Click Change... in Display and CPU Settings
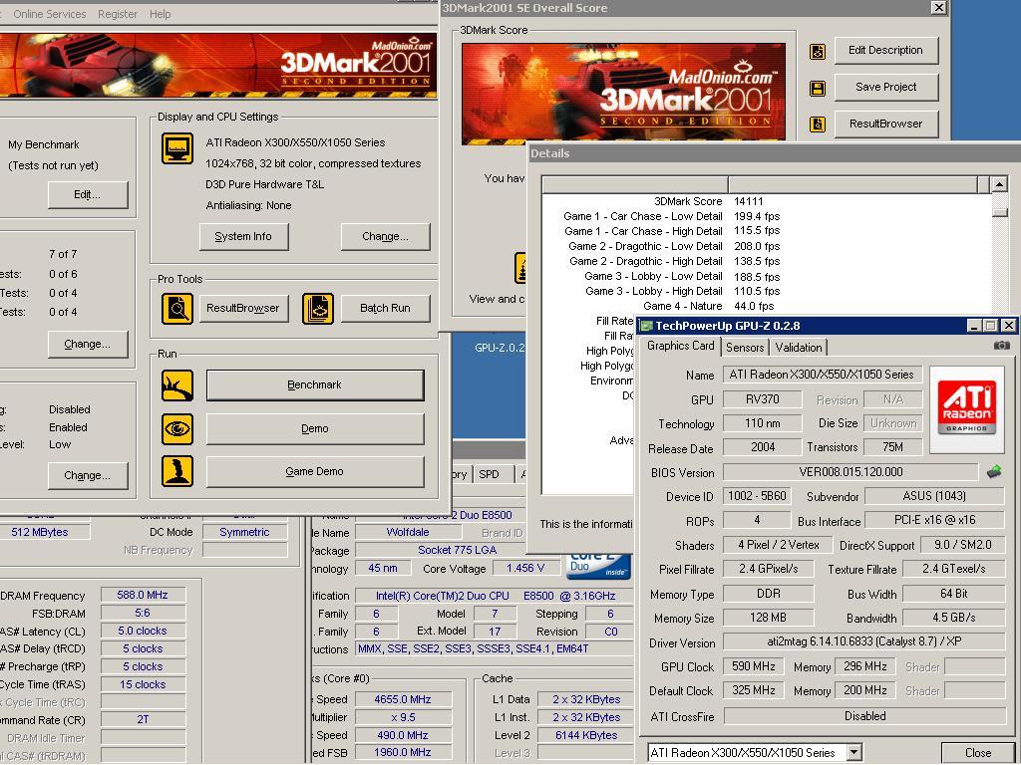The image size is (1021, 765). [x=386, y=237]
